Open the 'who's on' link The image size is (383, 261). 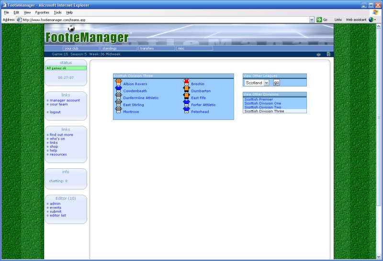(57, 139)
